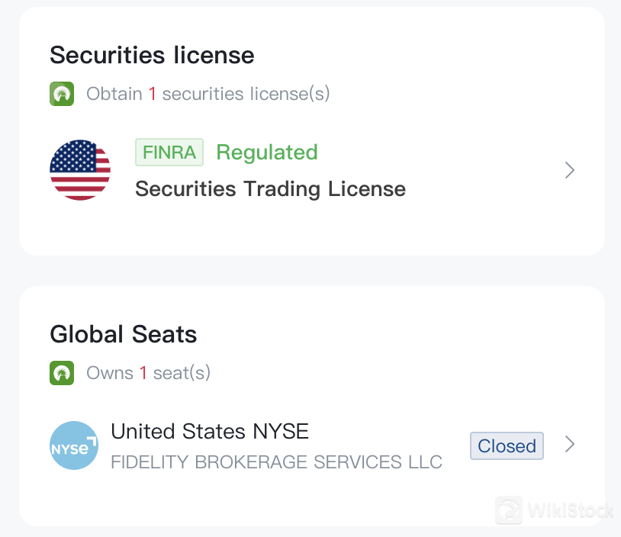Click green badge beside Owns seat count

(x=62, y=373)
